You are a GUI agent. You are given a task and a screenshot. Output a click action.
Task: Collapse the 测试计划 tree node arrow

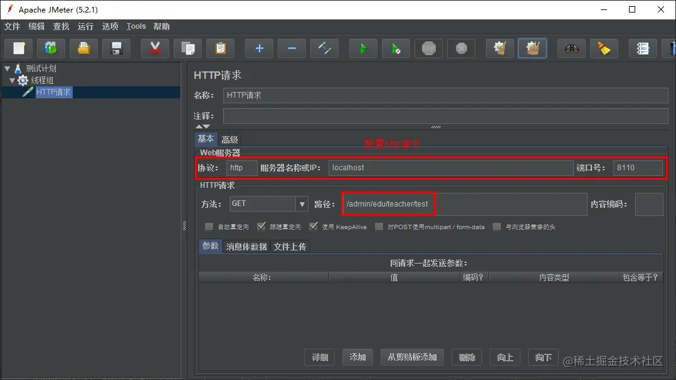(8, 68)
